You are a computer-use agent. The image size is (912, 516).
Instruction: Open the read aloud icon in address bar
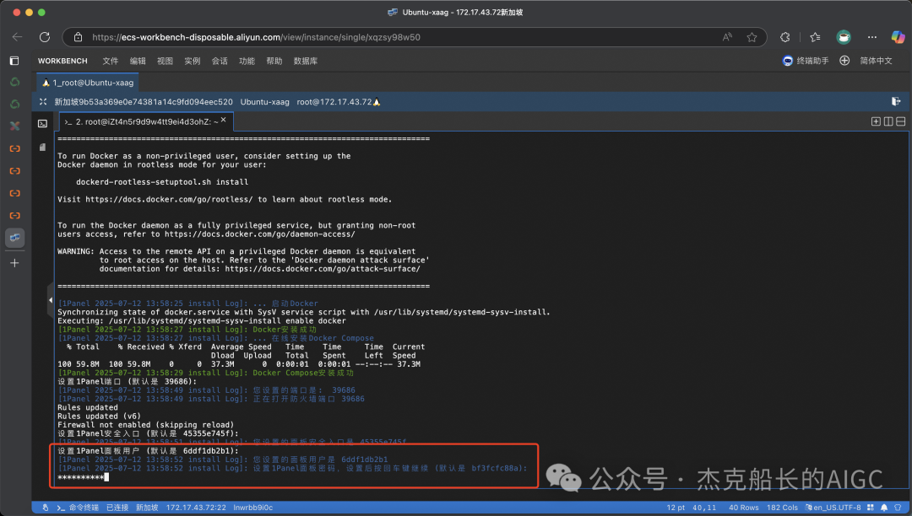click(x=727, y=37)
